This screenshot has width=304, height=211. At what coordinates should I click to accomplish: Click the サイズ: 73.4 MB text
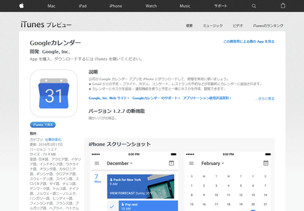click(x=43, y=154)
